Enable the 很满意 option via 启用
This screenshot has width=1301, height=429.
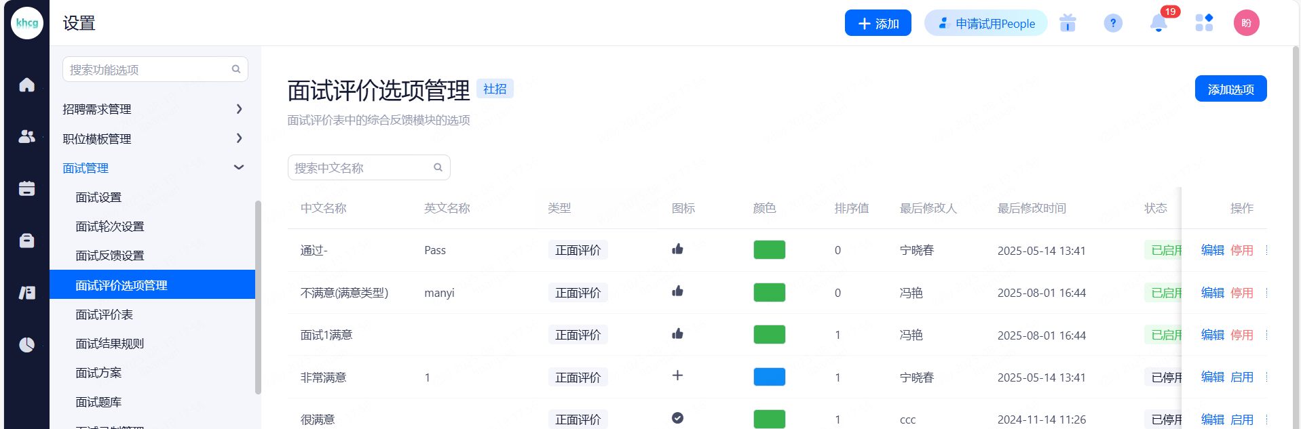tap(1241, 420)
